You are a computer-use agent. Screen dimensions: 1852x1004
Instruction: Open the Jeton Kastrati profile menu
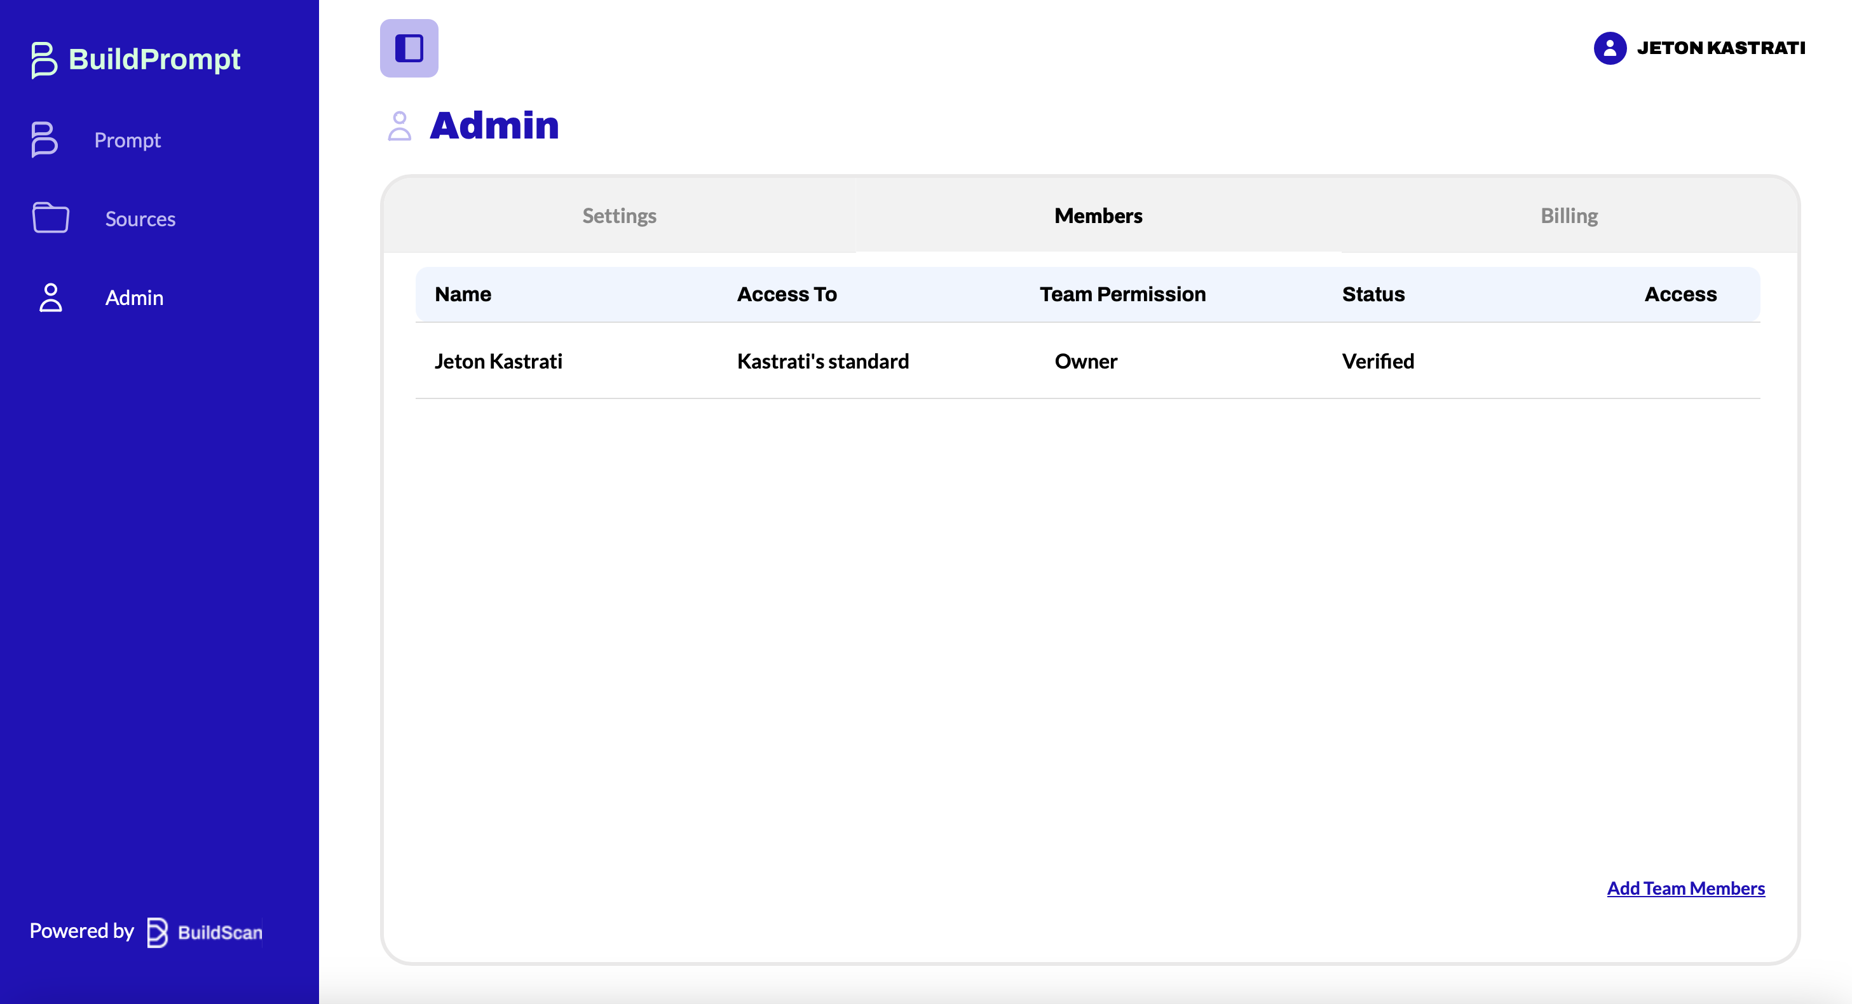click(x=1720, y=48)
